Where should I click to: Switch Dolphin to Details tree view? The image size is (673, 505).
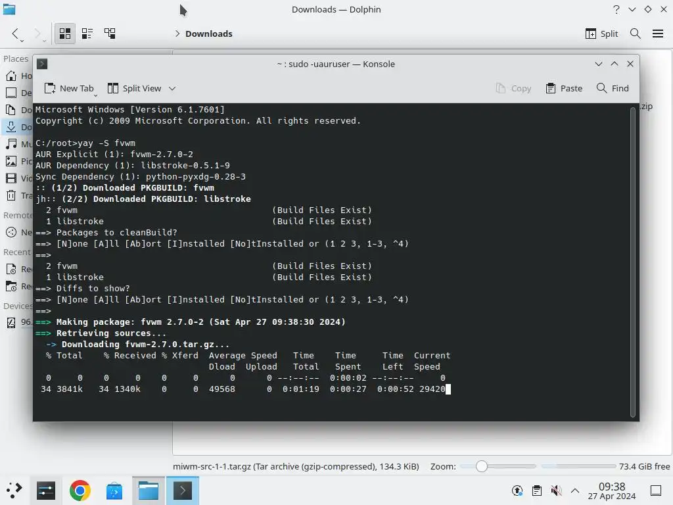point(110,34)
